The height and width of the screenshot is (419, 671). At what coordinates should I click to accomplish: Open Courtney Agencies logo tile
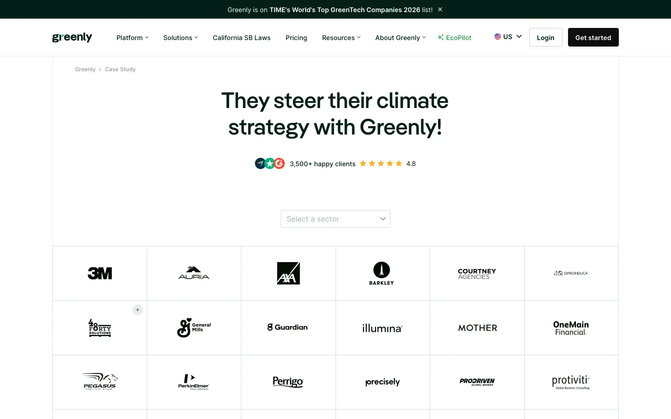coord(477,273)
